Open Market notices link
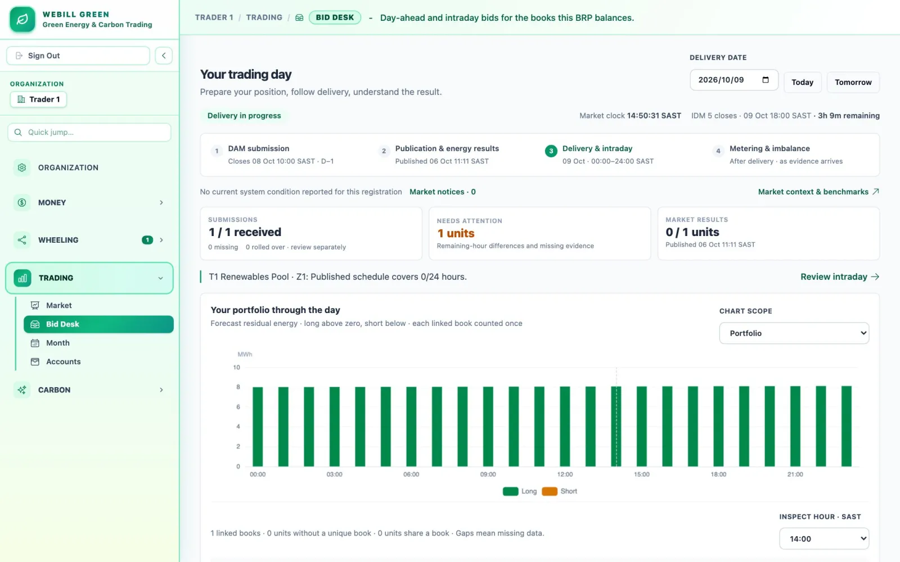900x562 pixels. click(443, 192)
